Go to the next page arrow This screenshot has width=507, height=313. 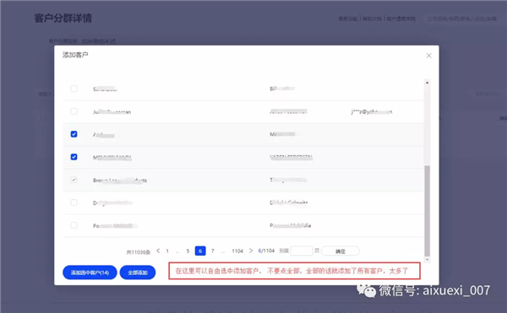tap(251, 251)
